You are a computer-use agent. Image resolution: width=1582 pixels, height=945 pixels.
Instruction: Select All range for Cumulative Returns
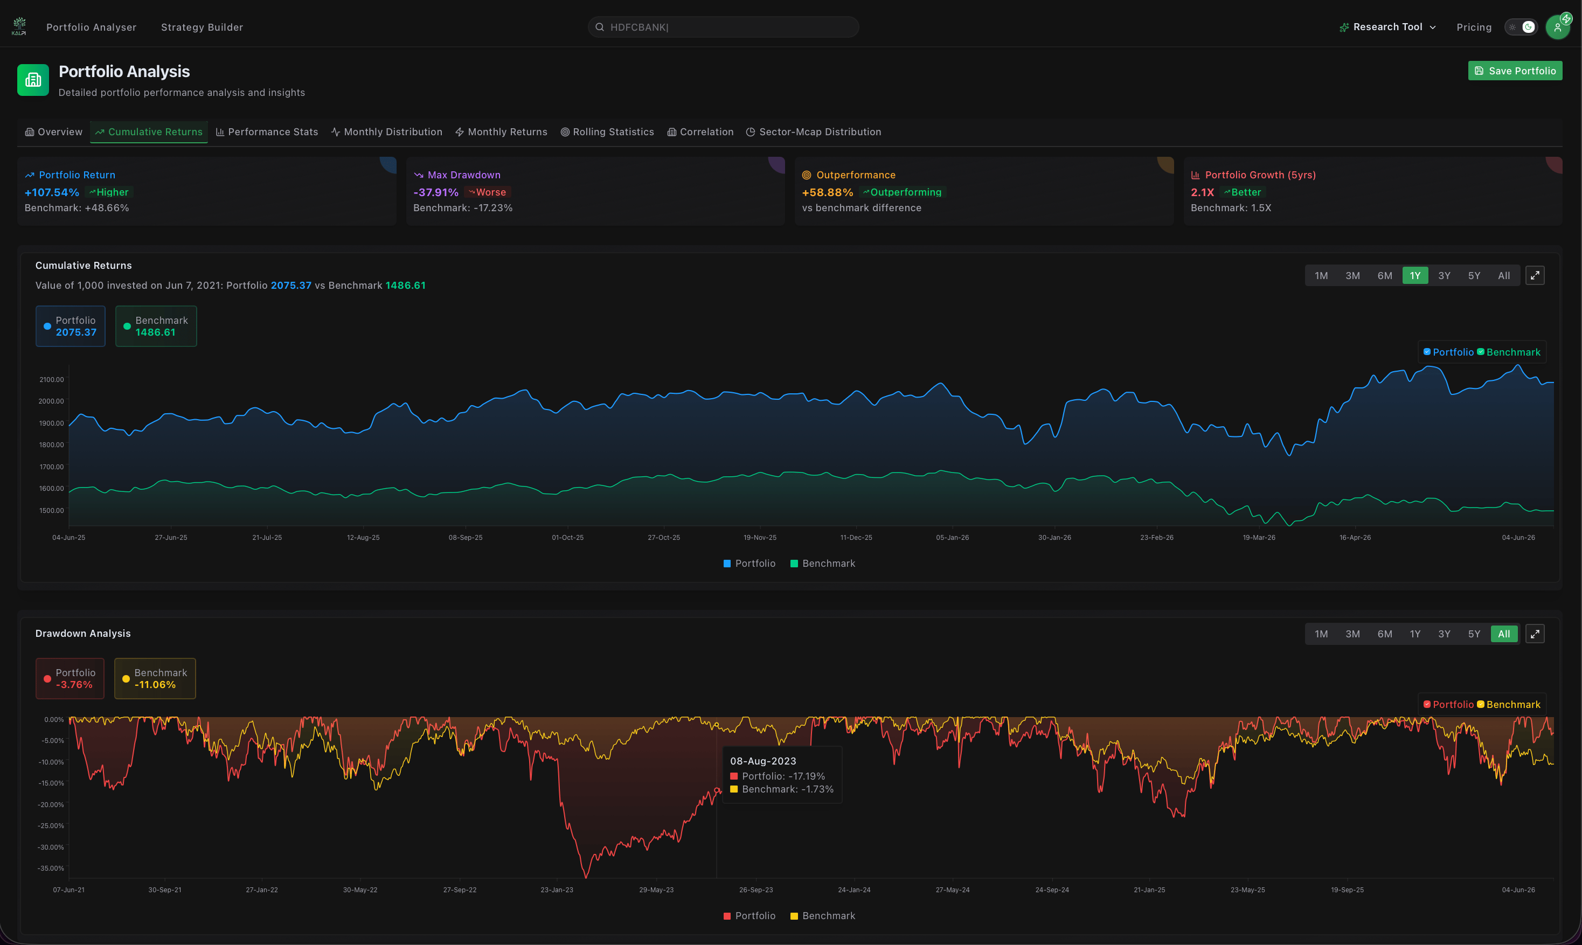[1504, 275]
